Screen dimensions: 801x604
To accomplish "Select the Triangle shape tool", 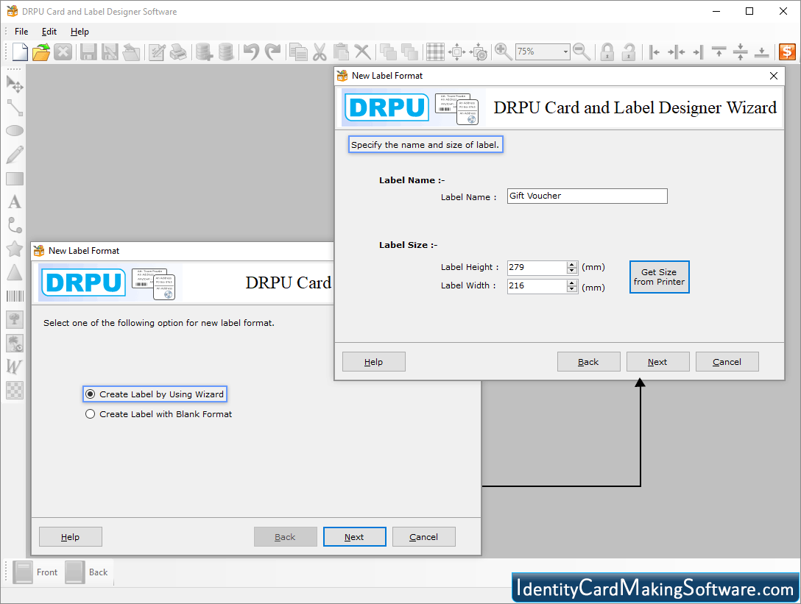I will click(15, 272).
